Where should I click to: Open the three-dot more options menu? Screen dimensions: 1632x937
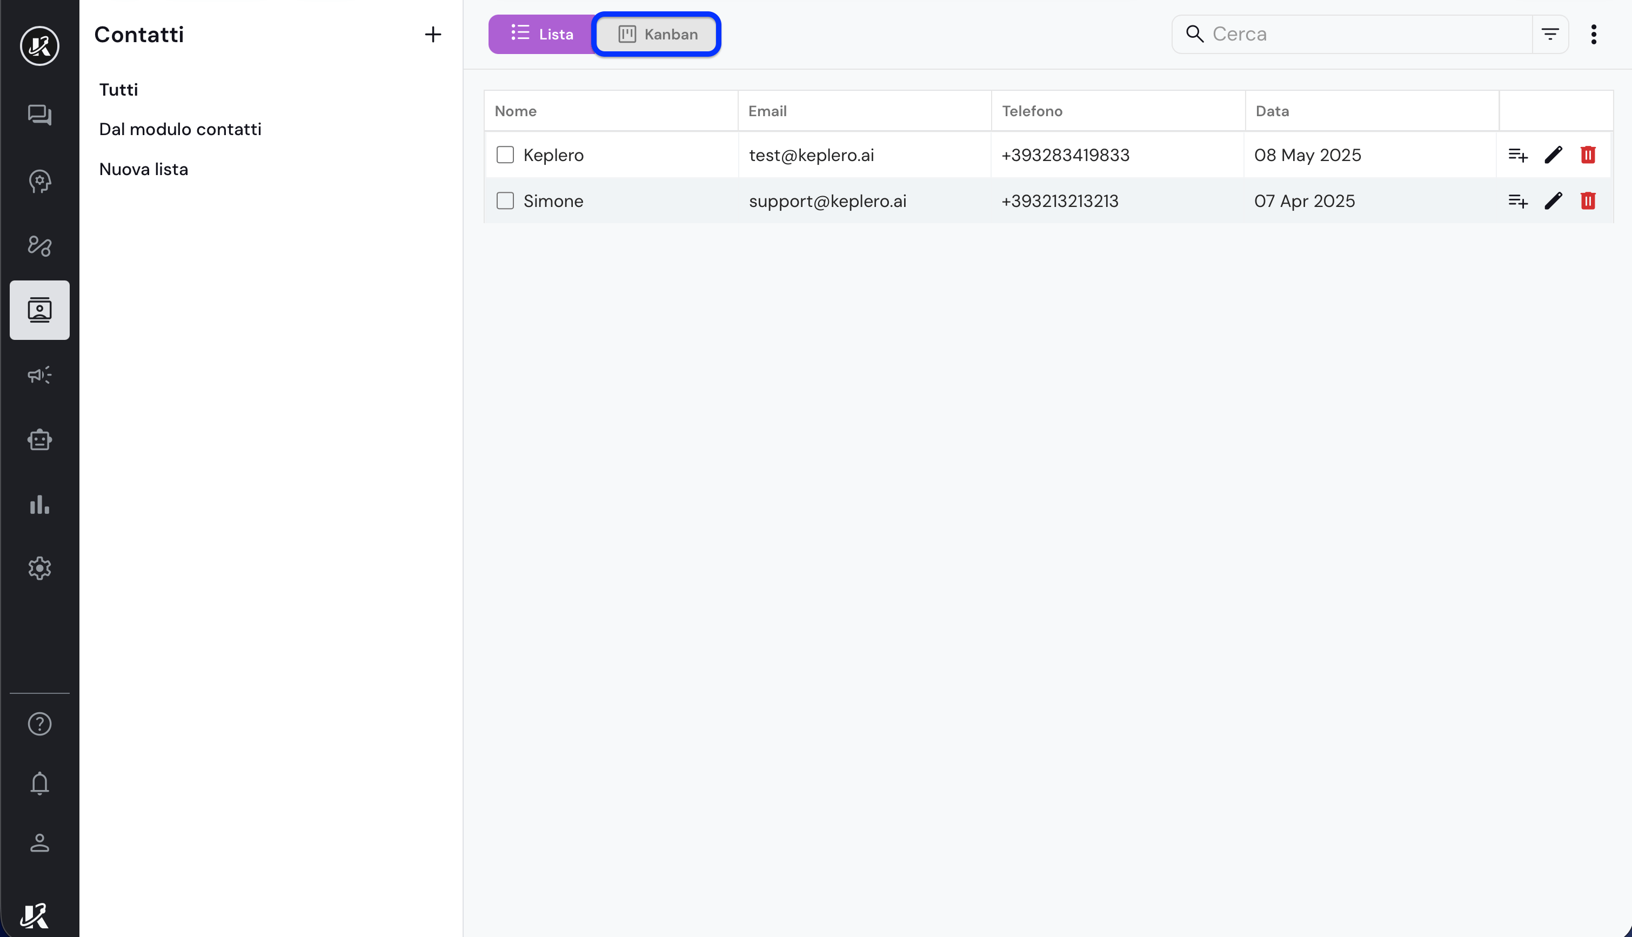pyautogui.click(x=1594, y=34)
